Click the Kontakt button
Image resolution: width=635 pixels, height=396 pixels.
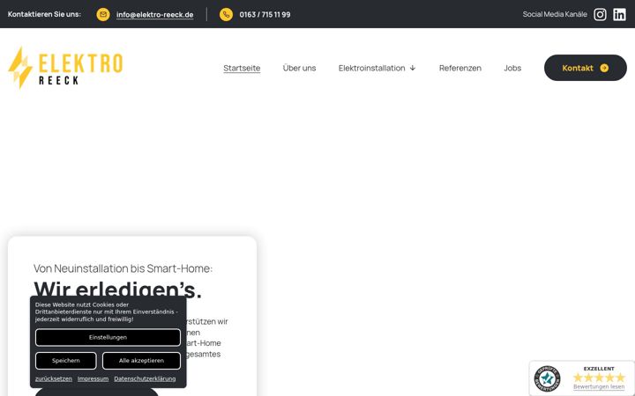(586, 68)
